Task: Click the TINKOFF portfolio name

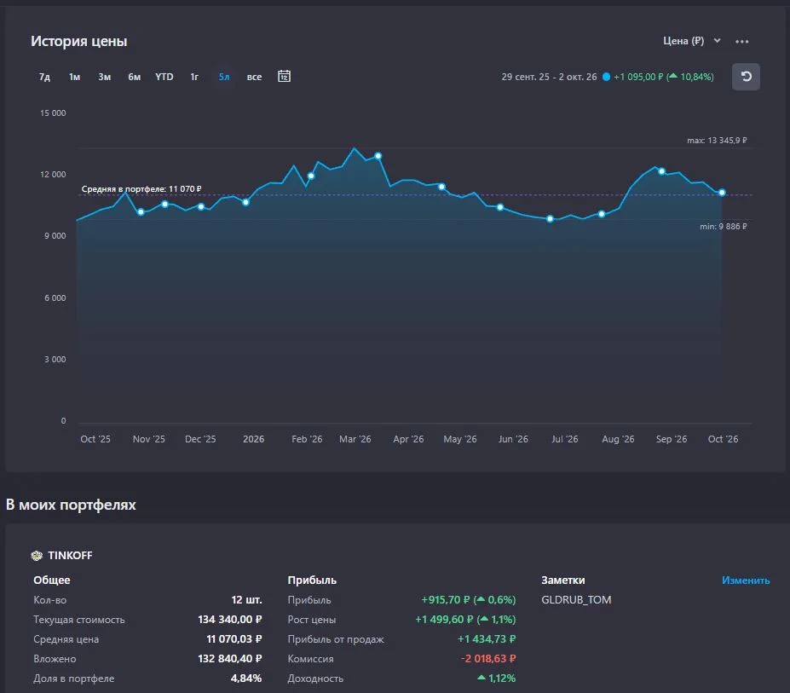Action: click(x=70, y=556)
